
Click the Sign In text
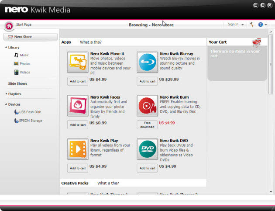pos(233,24)
